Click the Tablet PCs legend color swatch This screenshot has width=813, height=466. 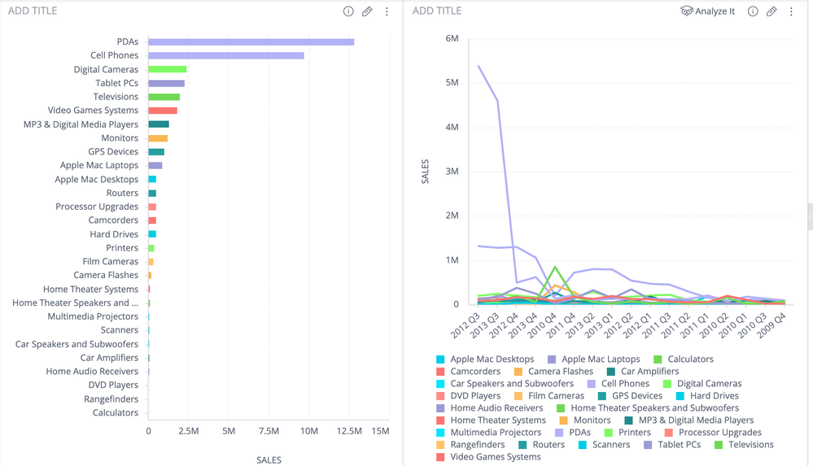(x=649, y=445)
